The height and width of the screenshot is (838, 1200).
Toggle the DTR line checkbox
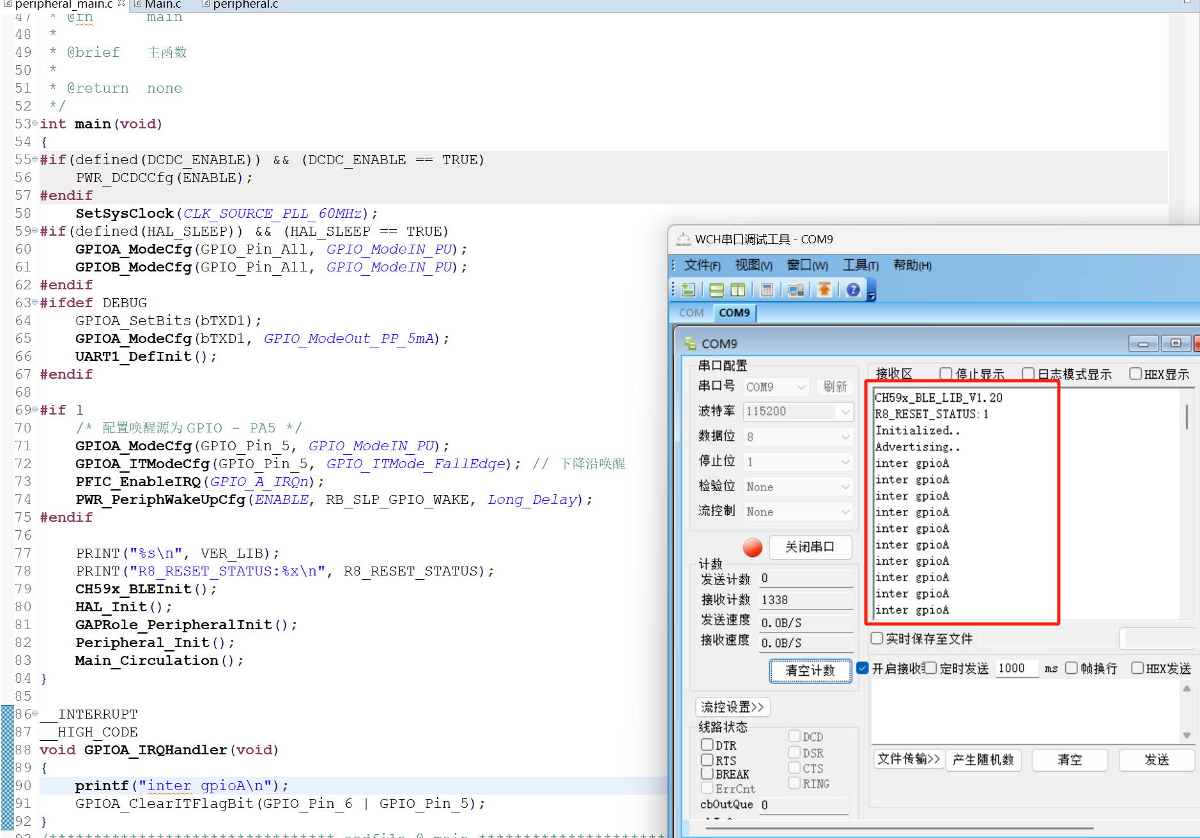pos(707,745)
